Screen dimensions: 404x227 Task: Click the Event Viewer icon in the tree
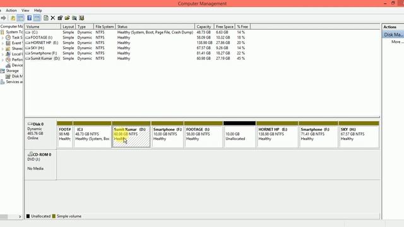coord(8,43)
